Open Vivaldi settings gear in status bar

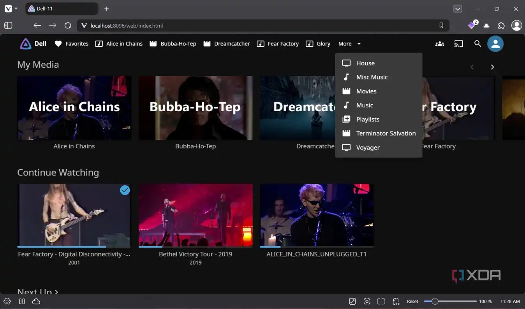[x=7, y=301]
